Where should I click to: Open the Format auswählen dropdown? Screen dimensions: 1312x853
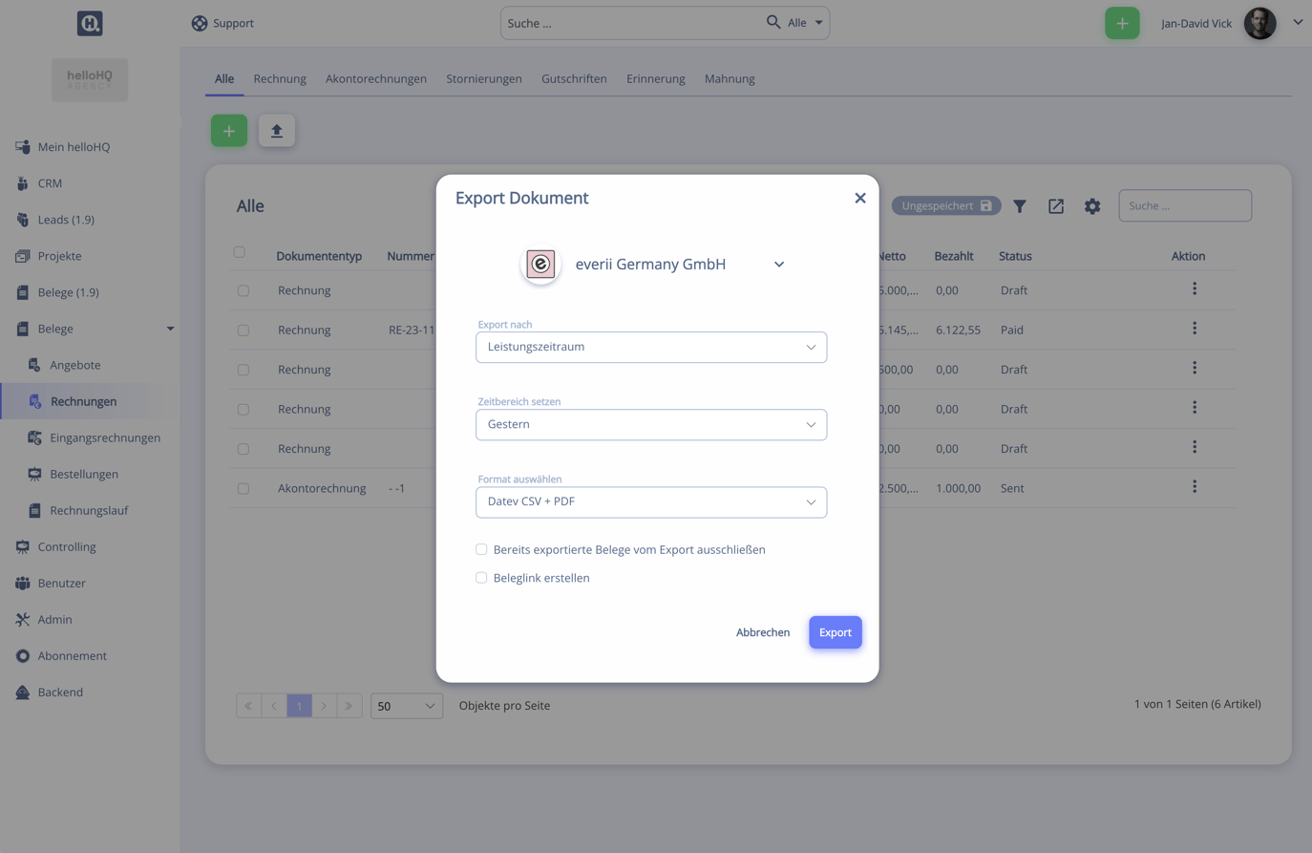(x=651, y=501)
